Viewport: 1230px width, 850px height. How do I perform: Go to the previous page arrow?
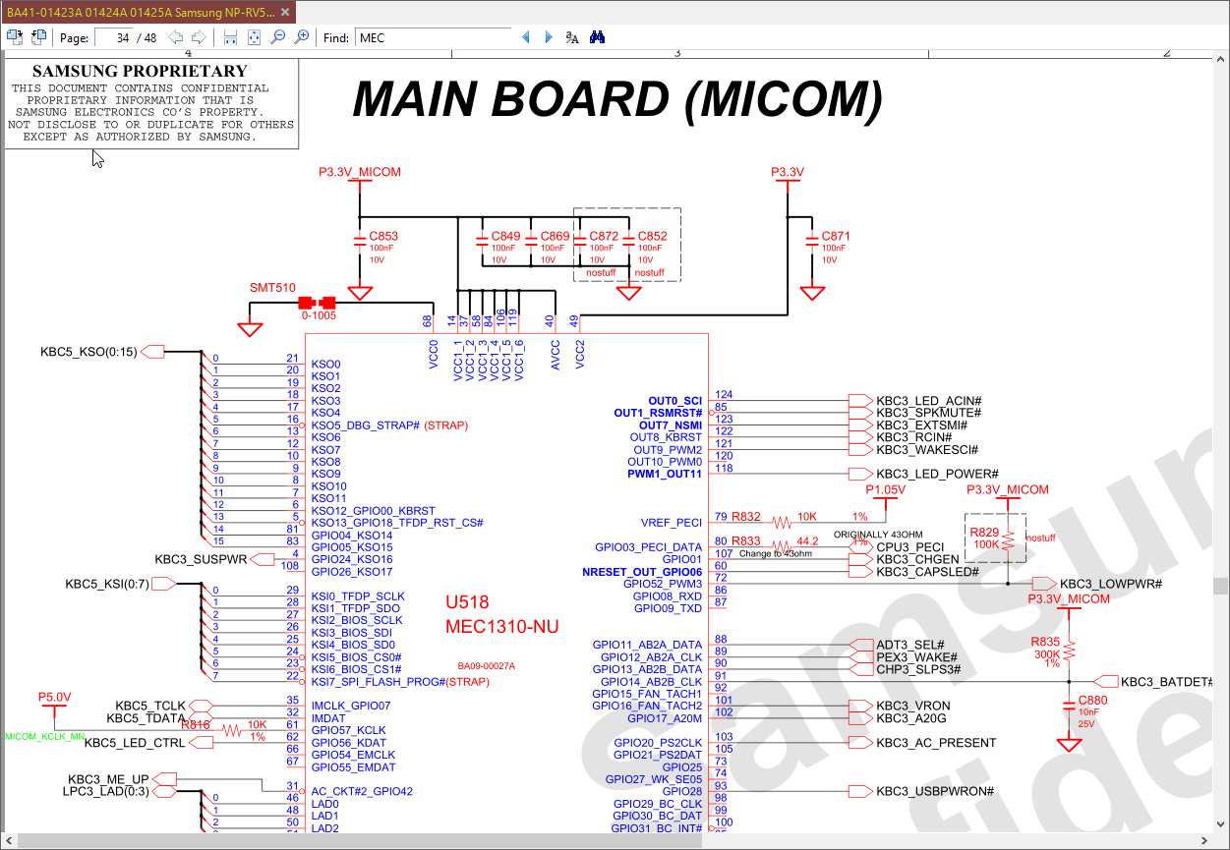click(176, 37)
